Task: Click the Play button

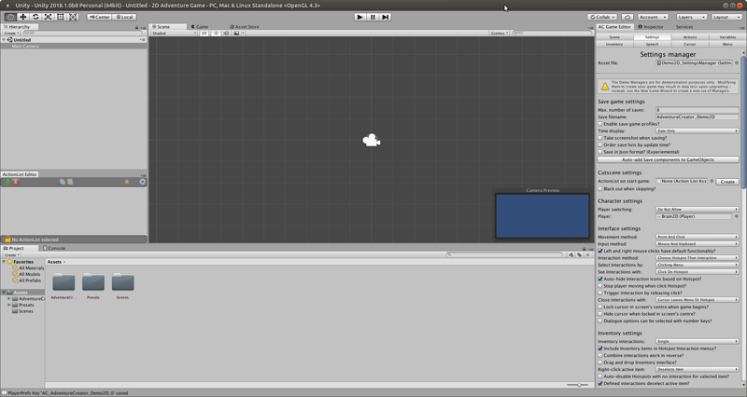Action: [x=360, y=17]
